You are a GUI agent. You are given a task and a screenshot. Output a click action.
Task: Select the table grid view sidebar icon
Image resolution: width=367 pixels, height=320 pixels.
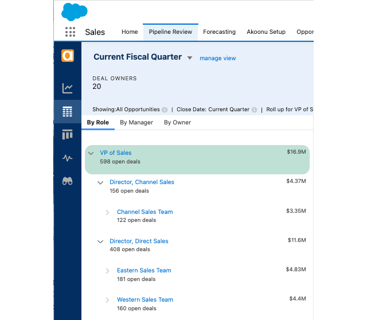click(x=68, y=112)
